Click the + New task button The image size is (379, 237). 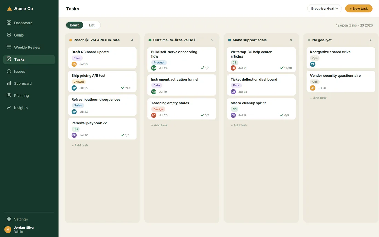[359, 9]
